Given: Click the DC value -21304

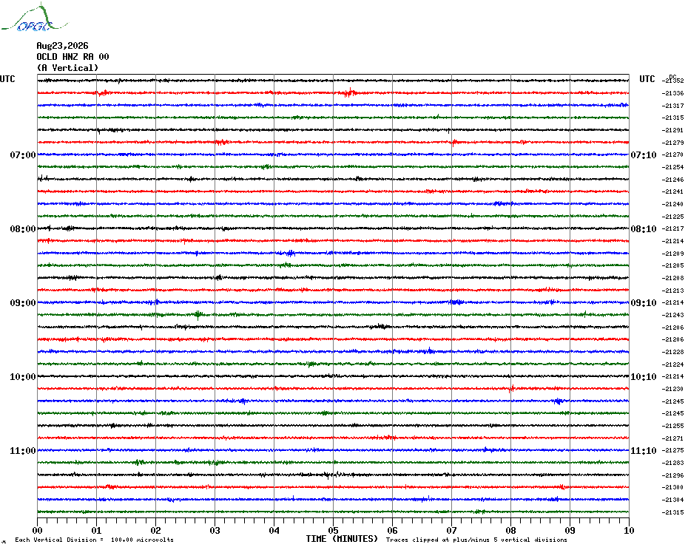Looking at the screenshot, I should [672, 500].
